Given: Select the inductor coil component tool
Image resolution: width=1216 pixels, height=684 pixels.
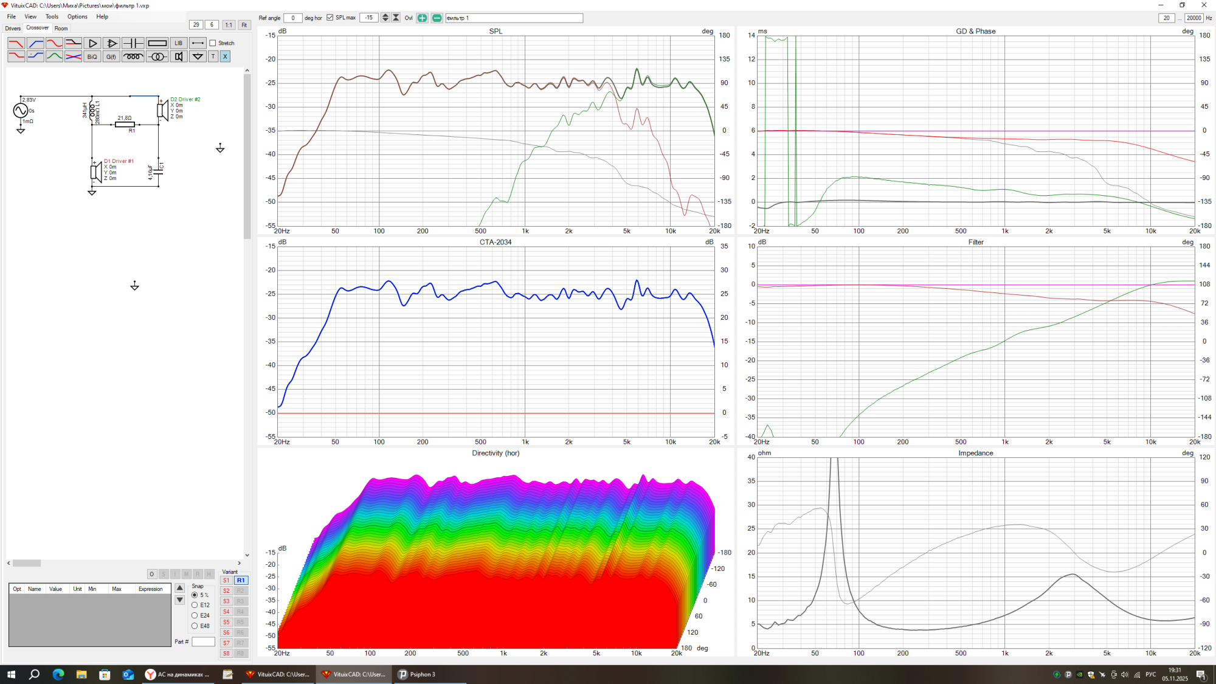Looking at the screenshot, I should coord(133,57).
